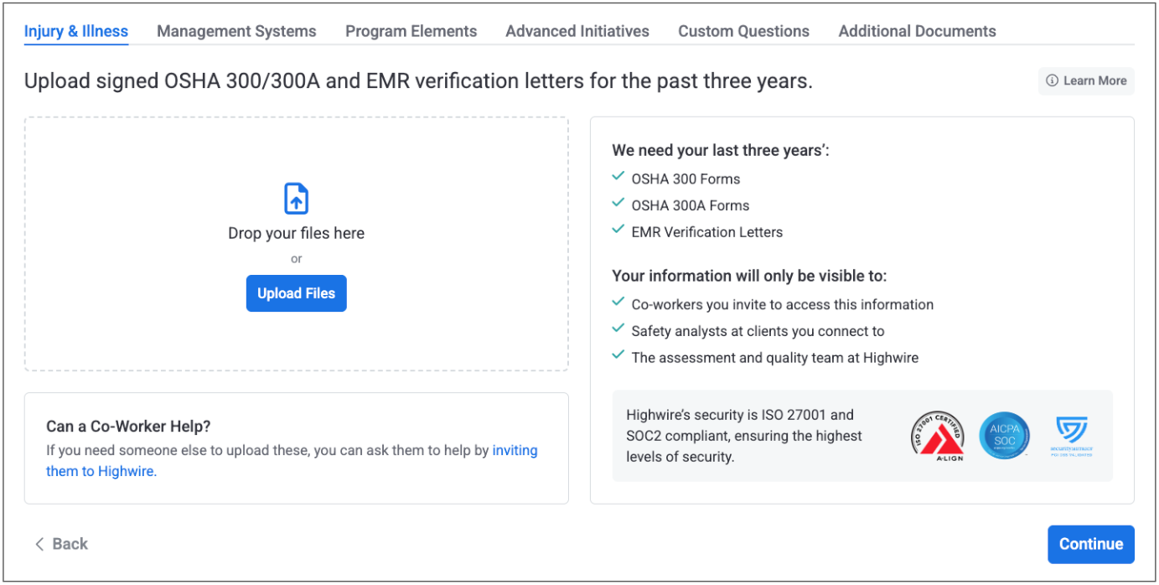Click the Drop your files here zone
1159x585 pixels.
296,234
